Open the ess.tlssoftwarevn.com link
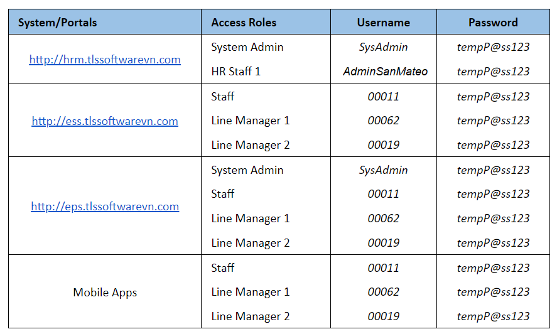Viewport: 557px width, 334px height. (105, 121)
